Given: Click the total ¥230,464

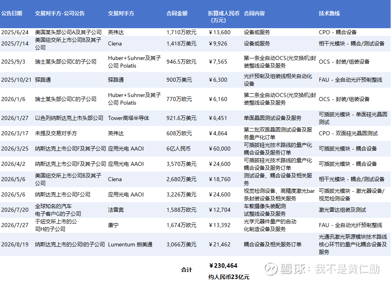Looking at the screenshot, I should 223,266.
